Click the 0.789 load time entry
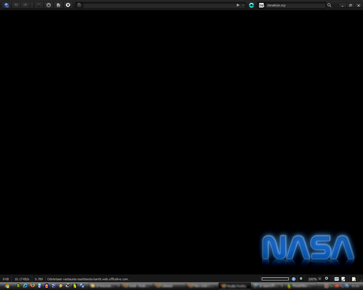This screenshot has height=290, width=363. 39,279
